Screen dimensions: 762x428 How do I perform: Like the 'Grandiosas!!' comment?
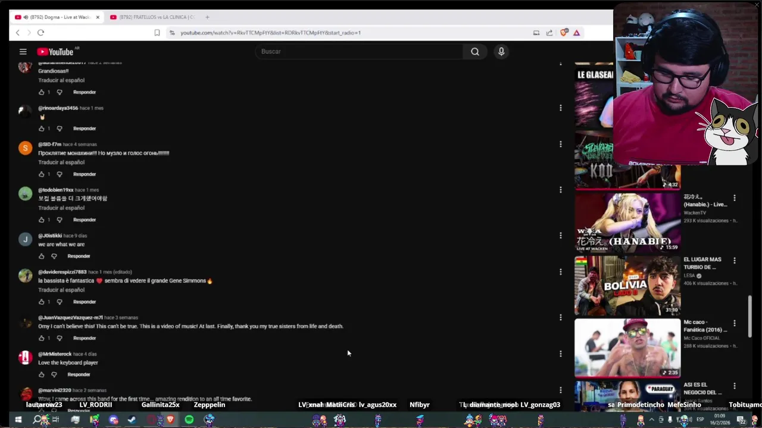[41, 92]
